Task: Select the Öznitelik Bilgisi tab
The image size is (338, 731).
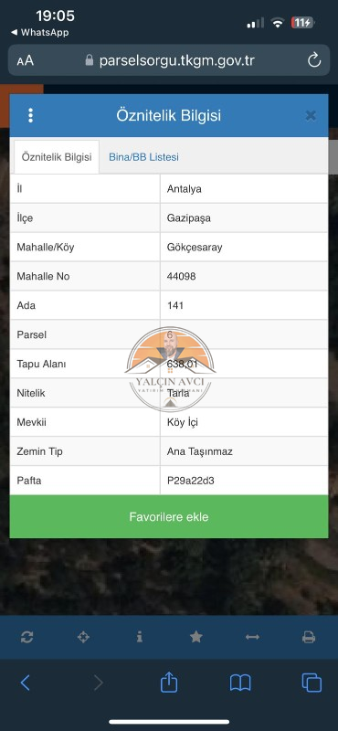Action: [57, 157]
